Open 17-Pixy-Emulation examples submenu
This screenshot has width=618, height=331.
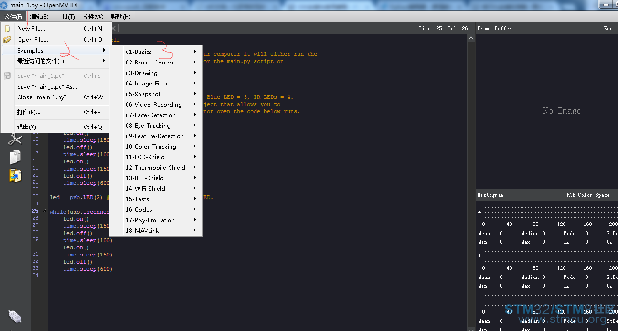tap(156, 220)
